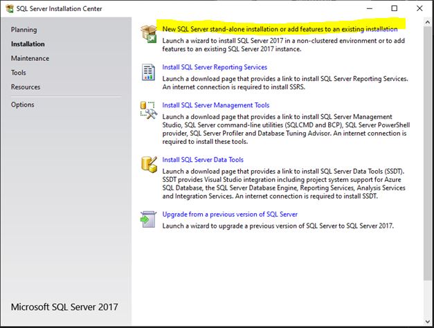Click the vertical scrollbar on the right

427,138
